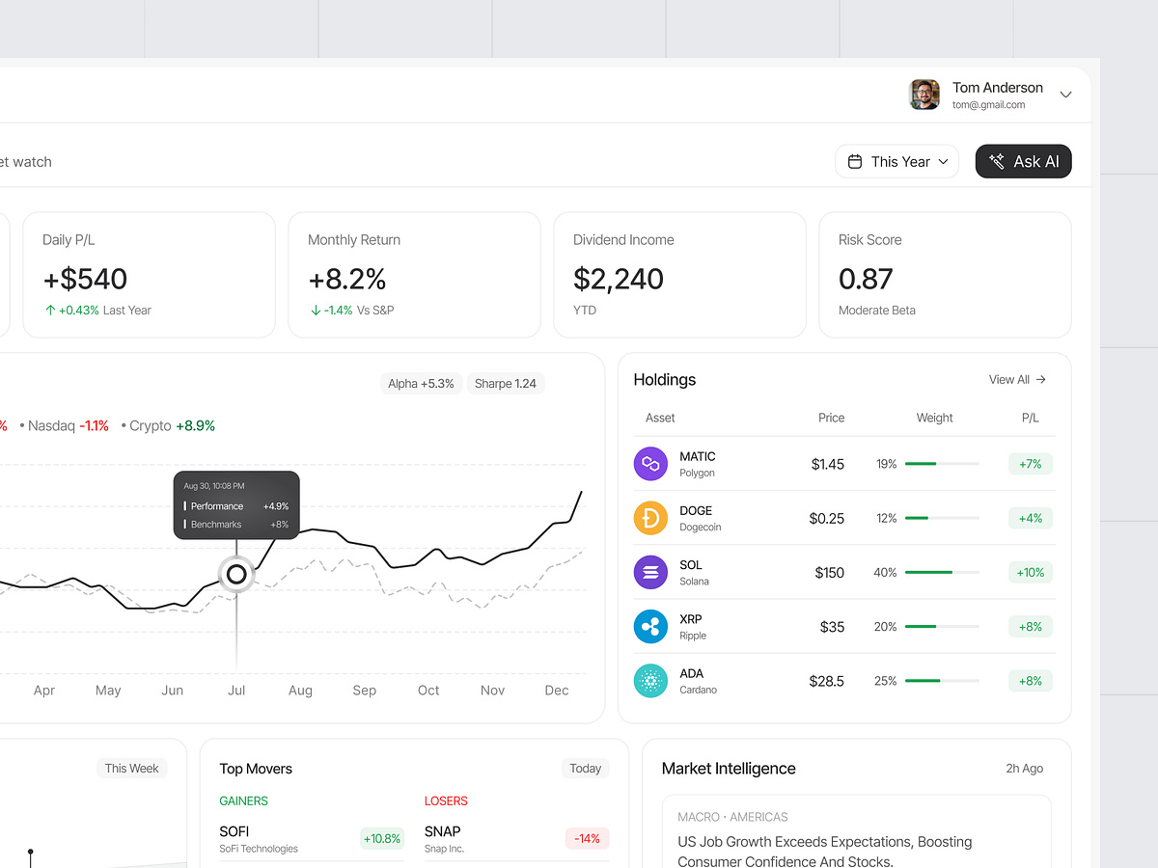
Task: Click the Daily P/L +$540 card
Action: pos(149,275)
